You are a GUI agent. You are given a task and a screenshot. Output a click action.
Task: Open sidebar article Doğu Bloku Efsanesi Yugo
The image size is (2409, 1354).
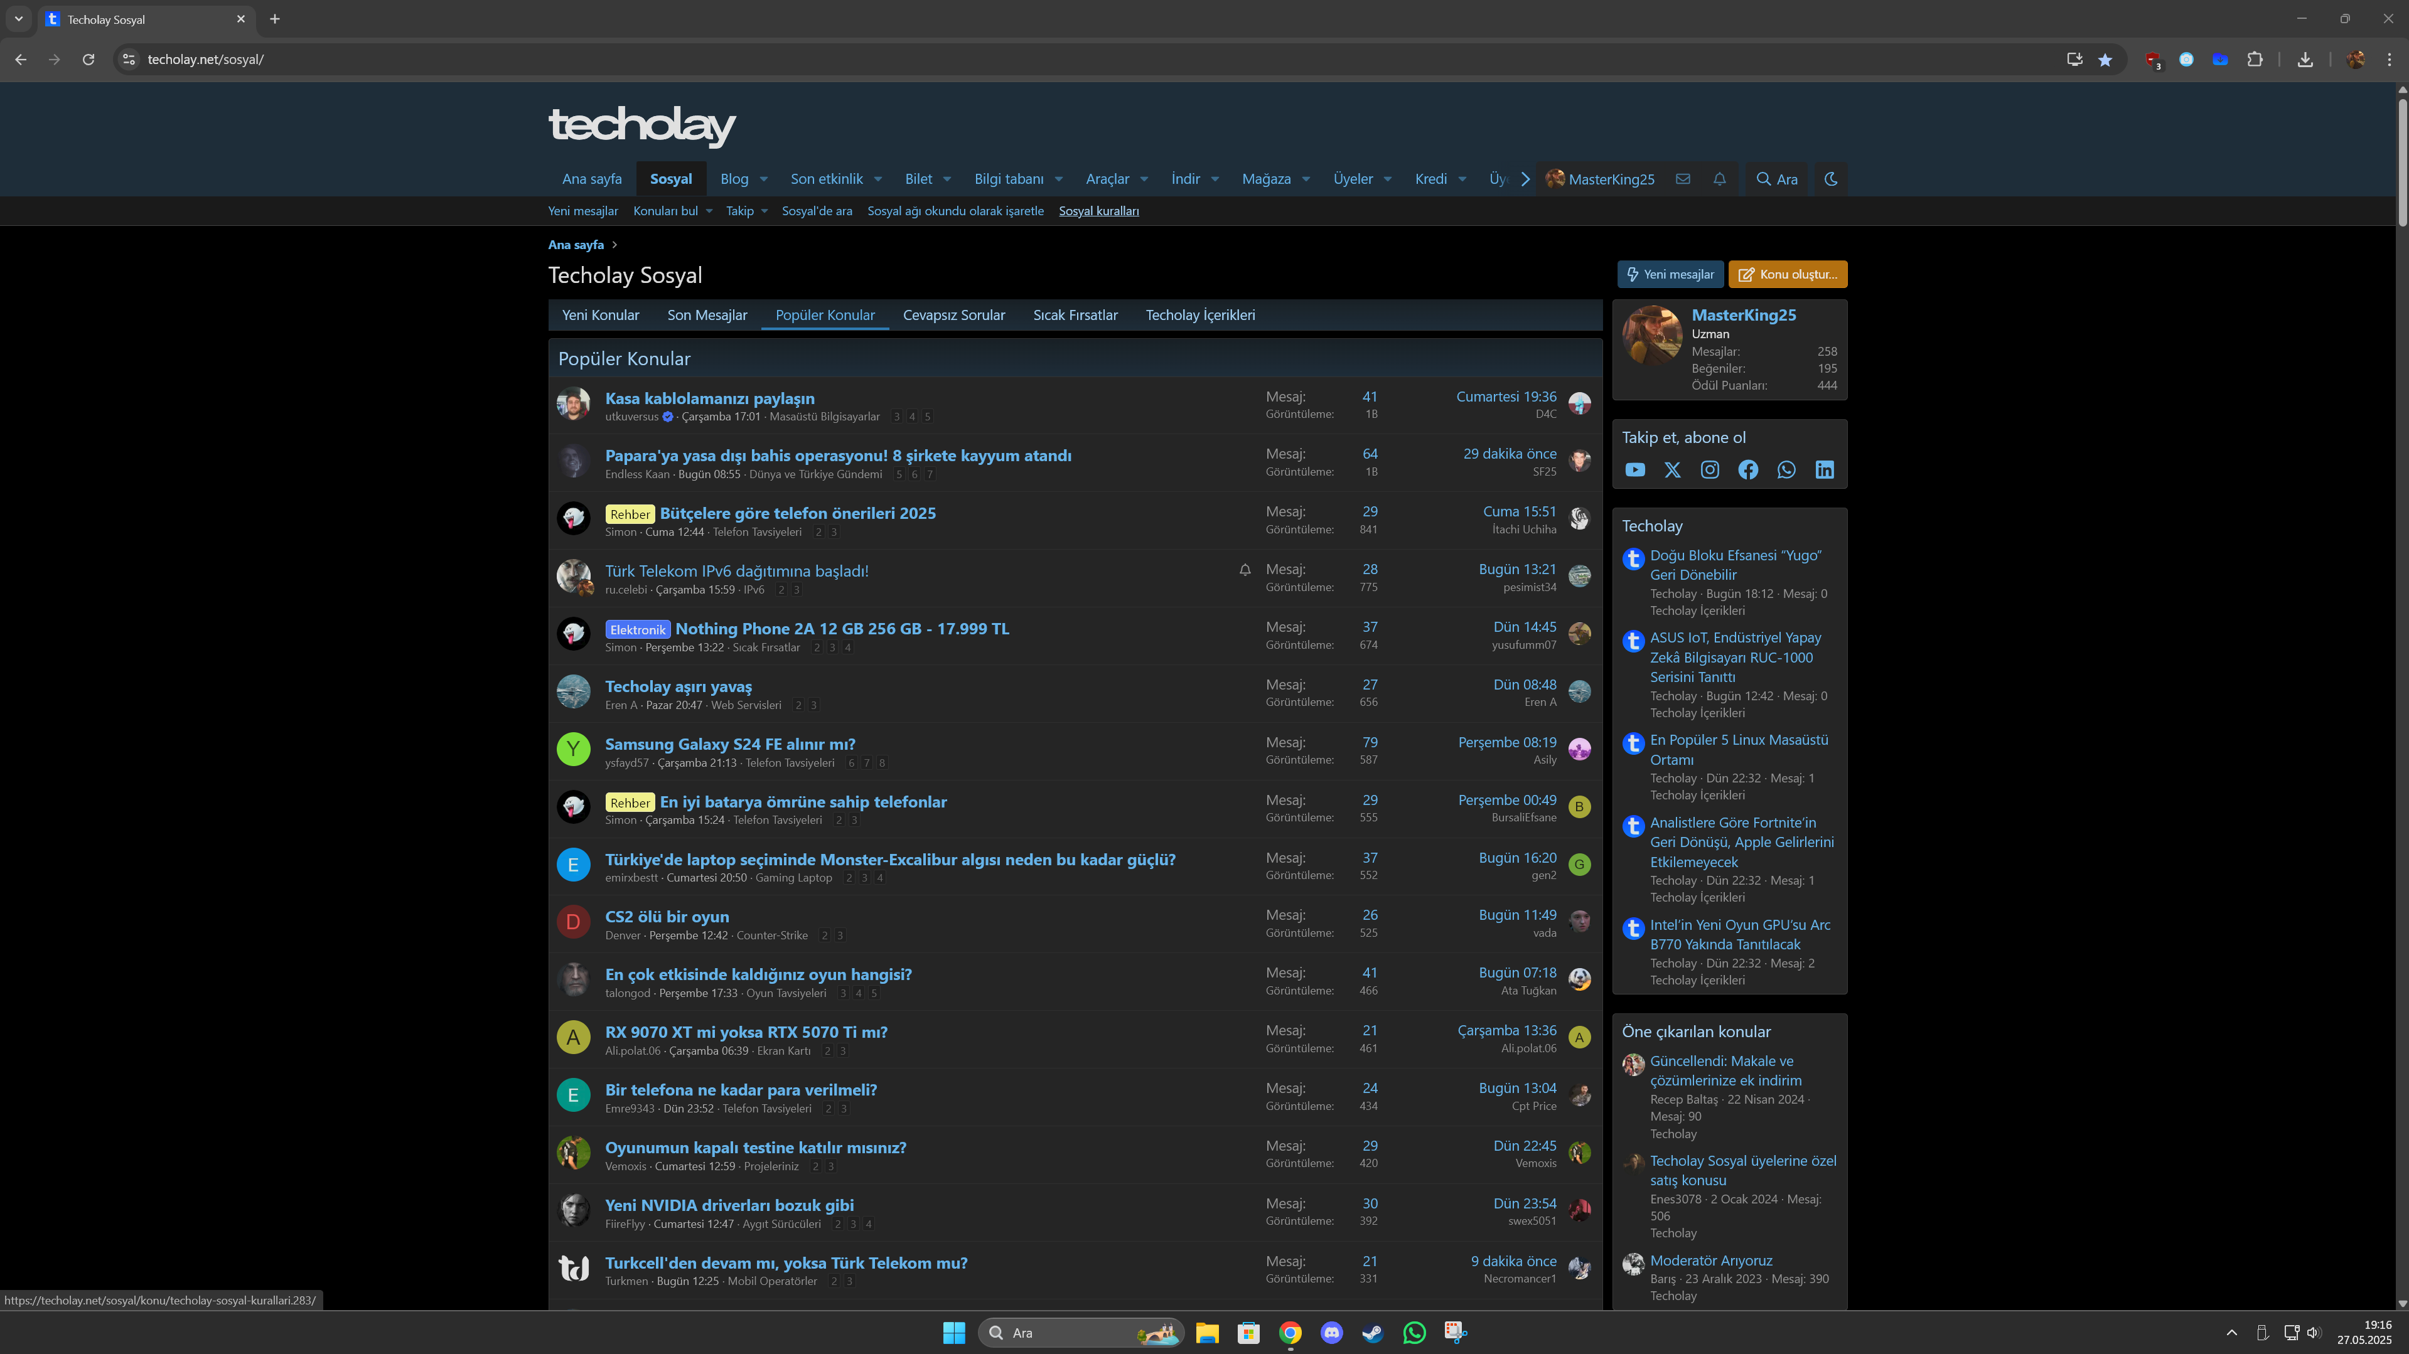click(1735, 565)
